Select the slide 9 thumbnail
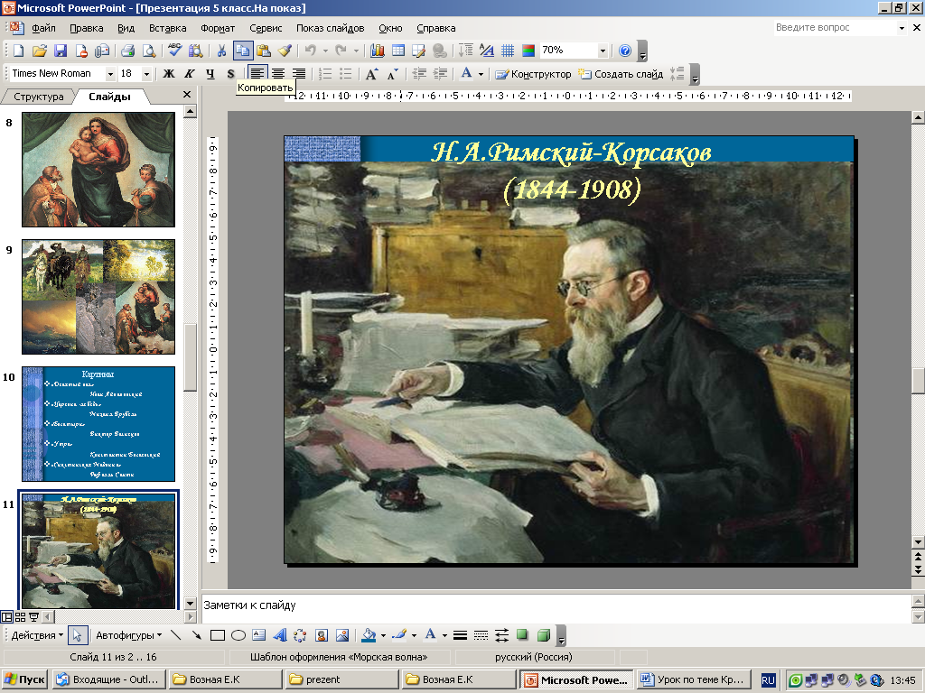This screenshot has width=925, height=693. (98, 297)
